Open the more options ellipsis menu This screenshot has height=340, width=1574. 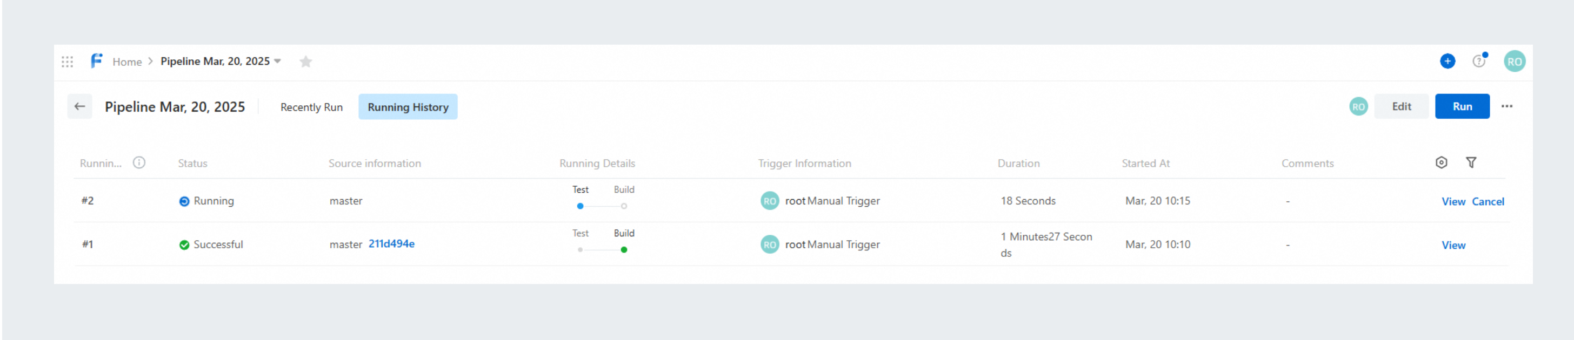(1506, 106)
